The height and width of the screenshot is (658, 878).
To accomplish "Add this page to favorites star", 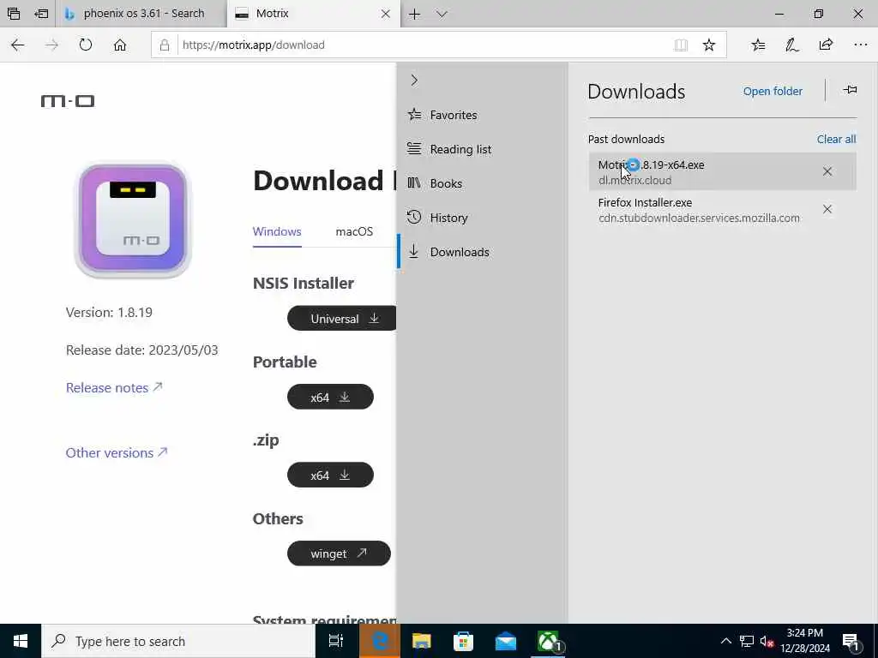I will (709, 45).
